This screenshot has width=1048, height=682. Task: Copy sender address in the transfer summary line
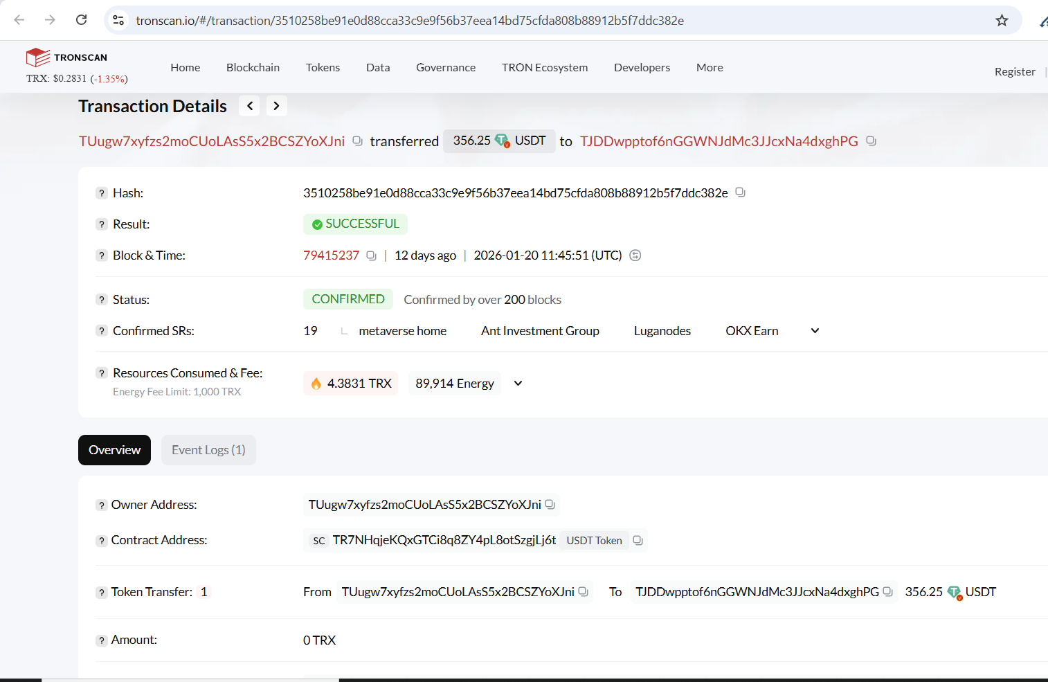[357, 141]
